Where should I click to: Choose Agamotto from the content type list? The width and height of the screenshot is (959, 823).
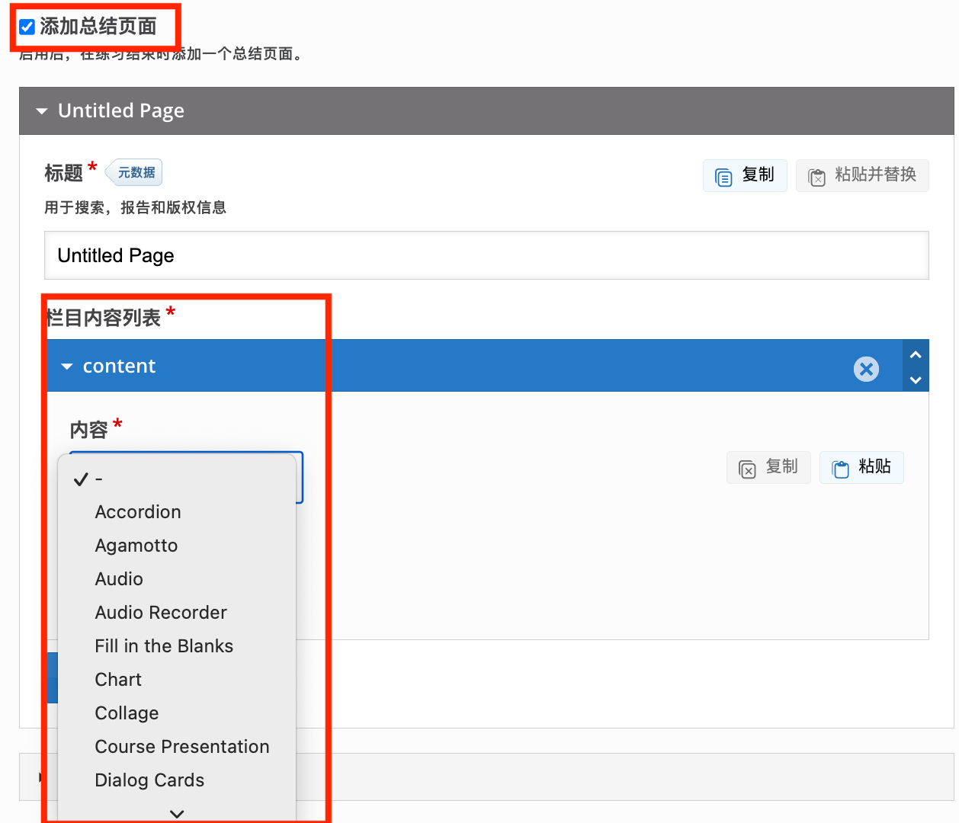coord(136,546)
